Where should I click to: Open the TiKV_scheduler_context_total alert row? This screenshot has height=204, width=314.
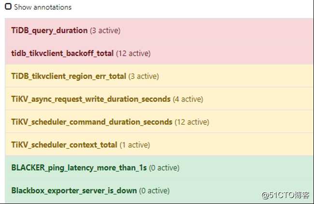tap(64, 145)
